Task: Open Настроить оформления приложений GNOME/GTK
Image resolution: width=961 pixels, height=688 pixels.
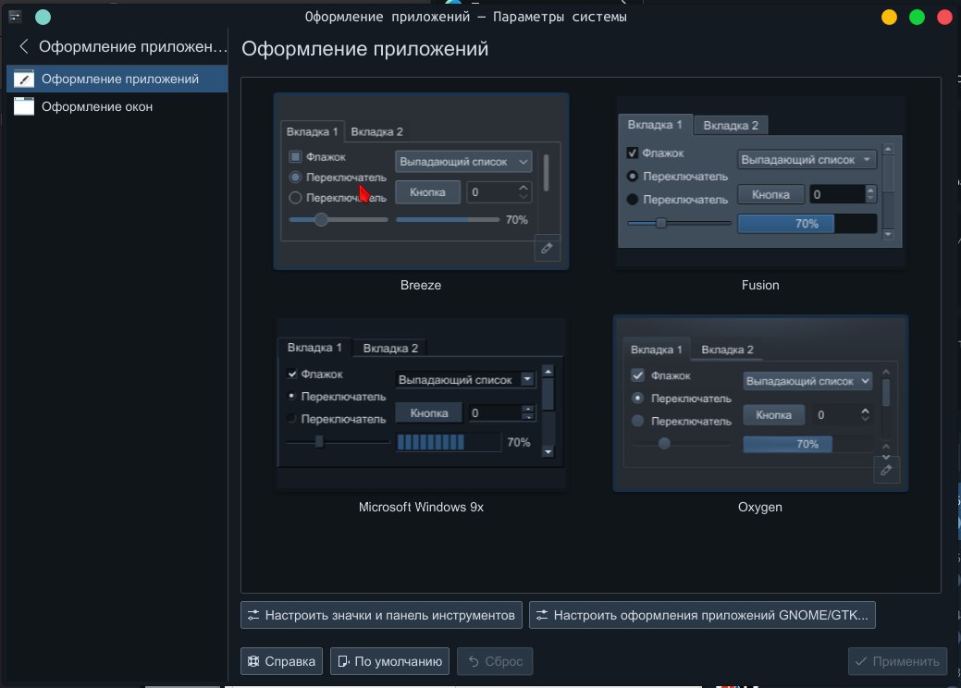Action: pos(702,615)
